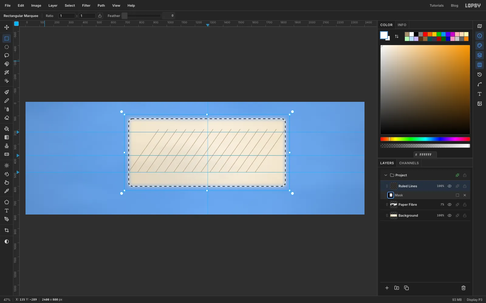Select the Crop tool

pos(7,230)
